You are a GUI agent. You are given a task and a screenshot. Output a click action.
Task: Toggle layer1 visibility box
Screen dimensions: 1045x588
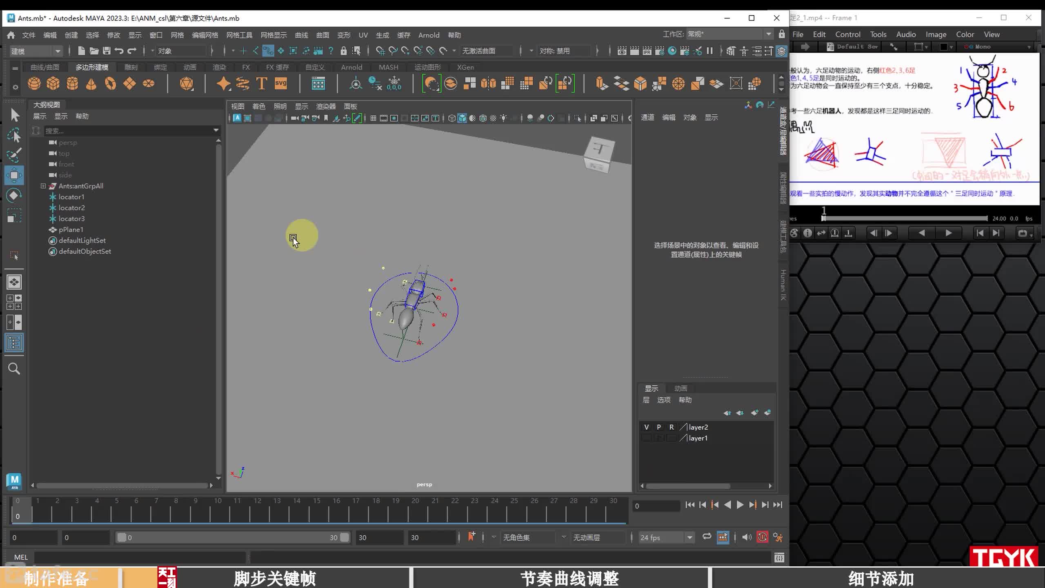point(647,438)
